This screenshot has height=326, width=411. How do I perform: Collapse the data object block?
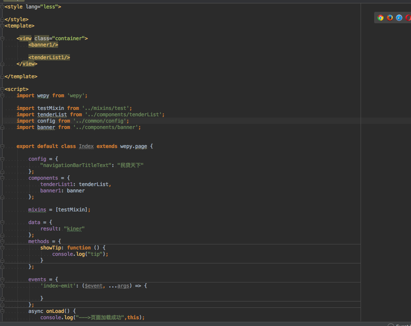click(x=2, y=222)
